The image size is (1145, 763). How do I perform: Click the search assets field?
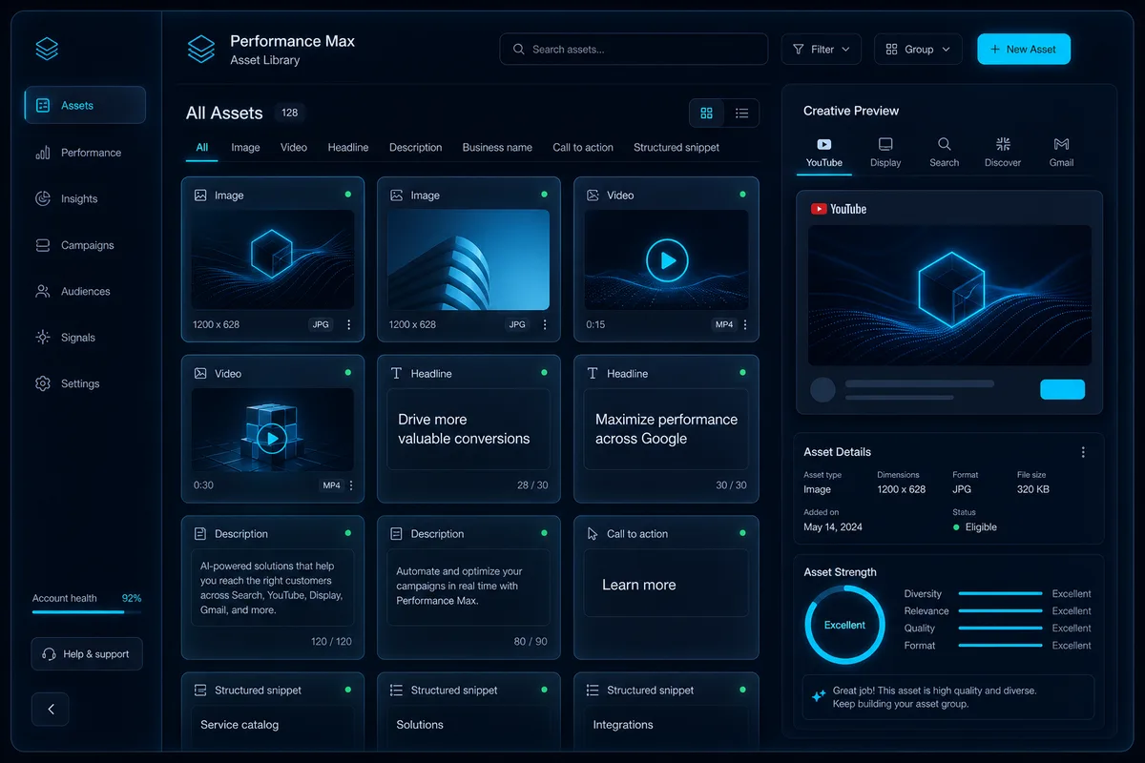(634, 49)
